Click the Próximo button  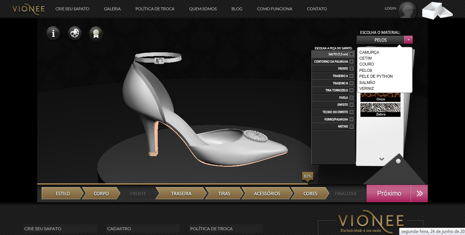point(389,193)
